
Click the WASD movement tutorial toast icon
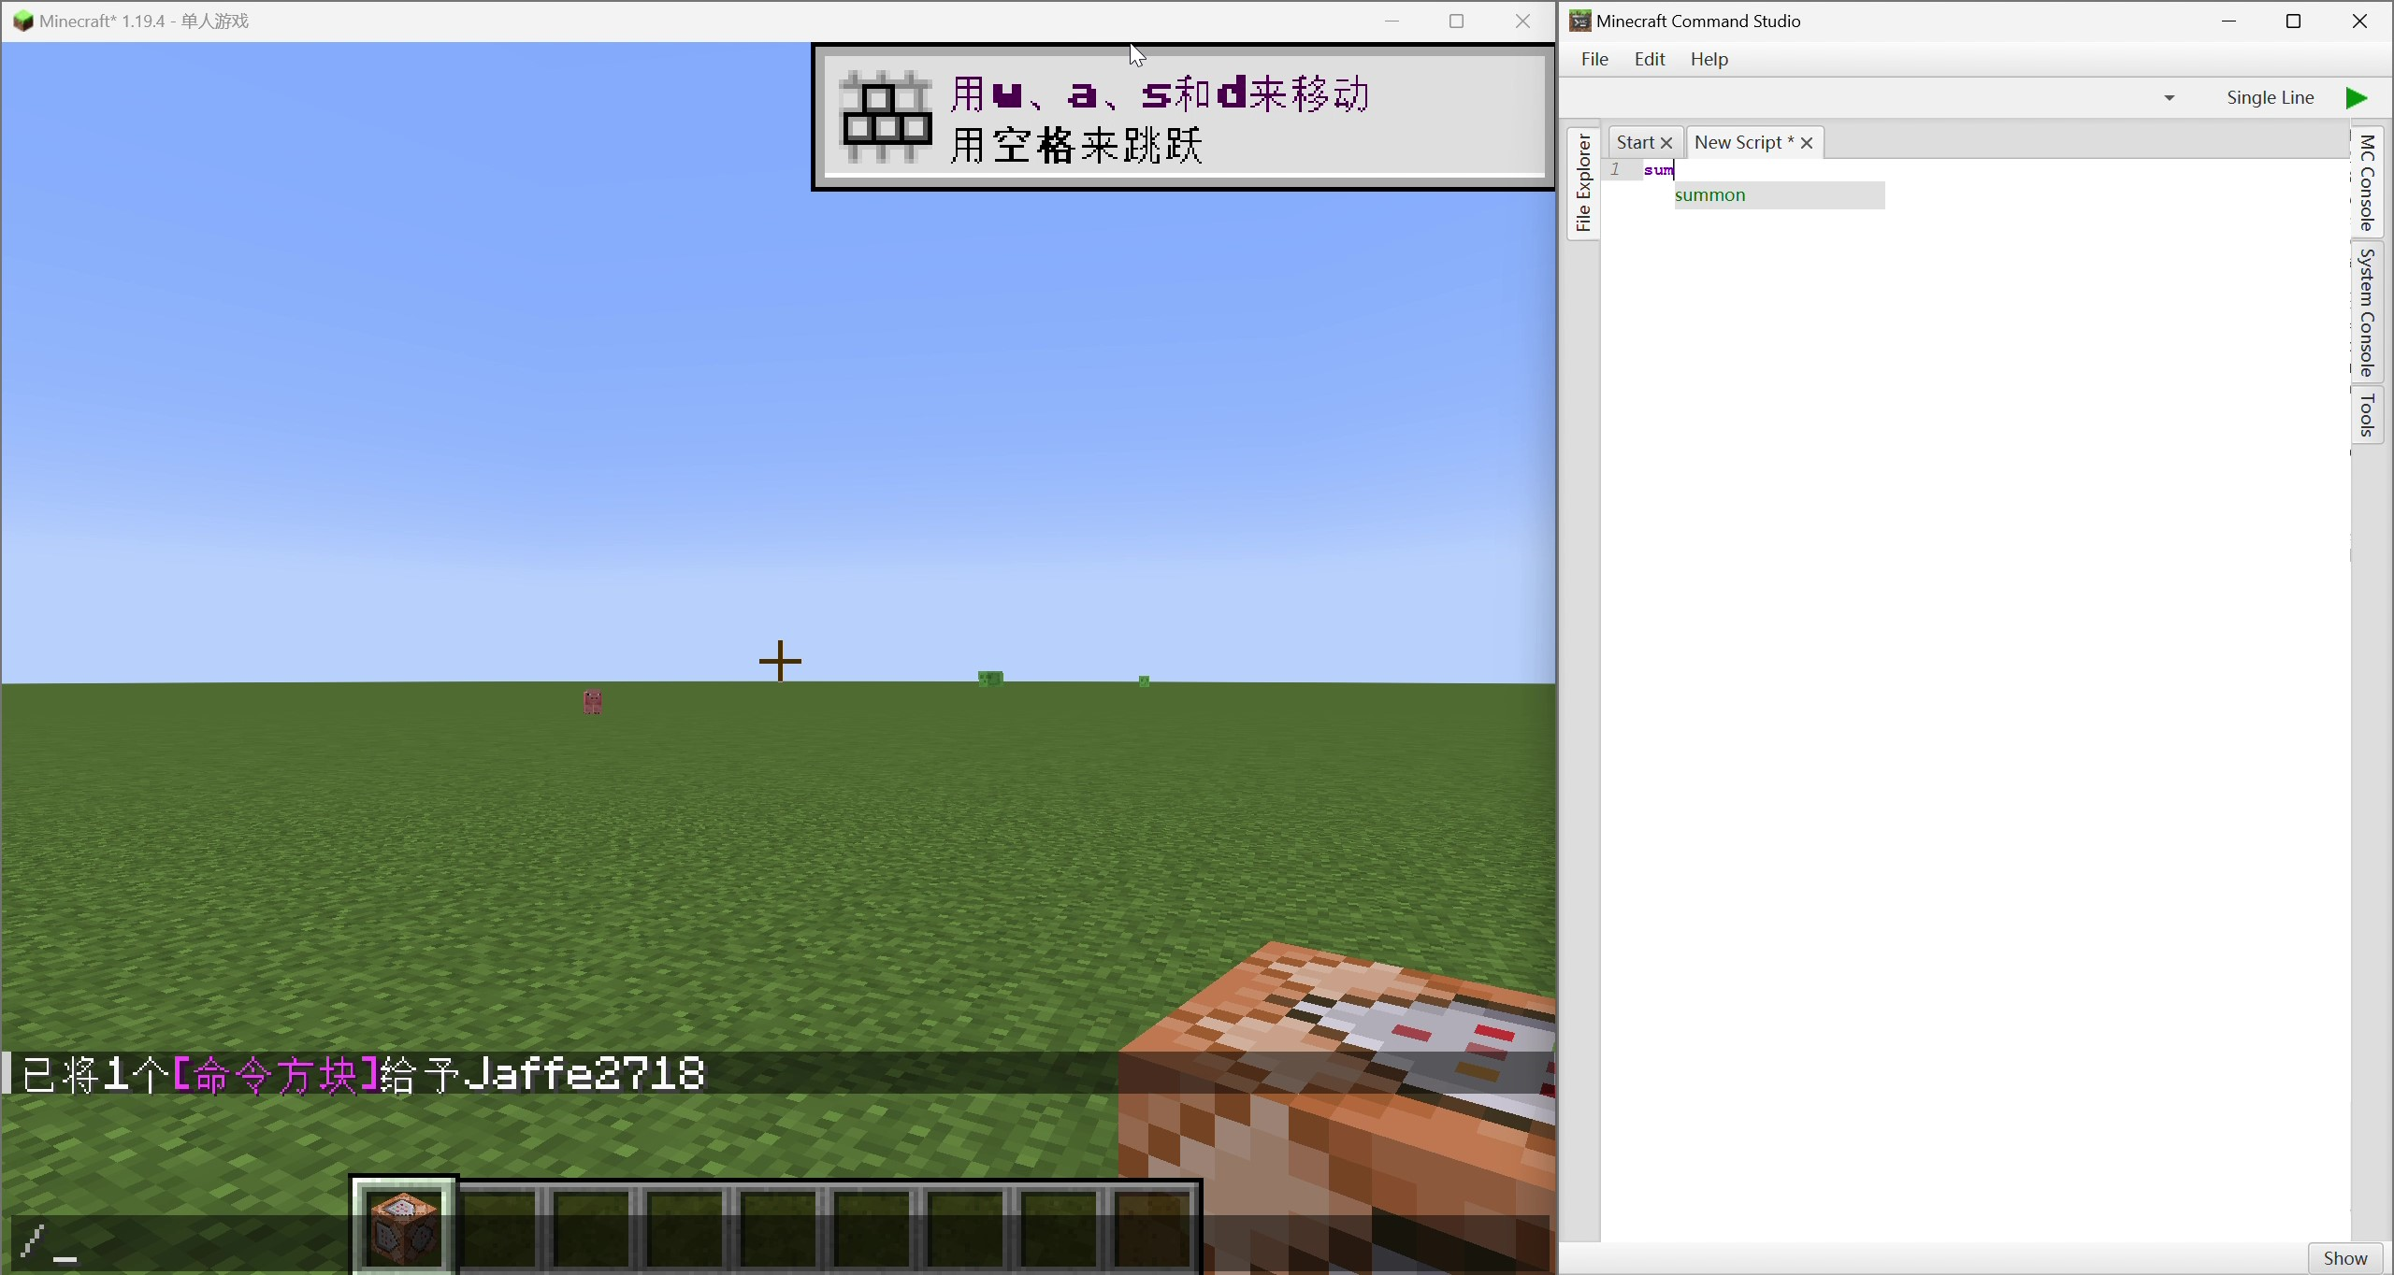pyautogui.click(x=886, y=117)
